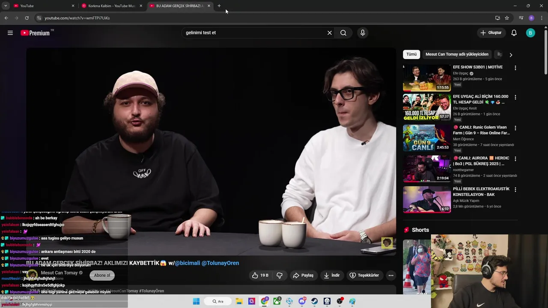Dislike the video with thumbs down

(280, 275)
